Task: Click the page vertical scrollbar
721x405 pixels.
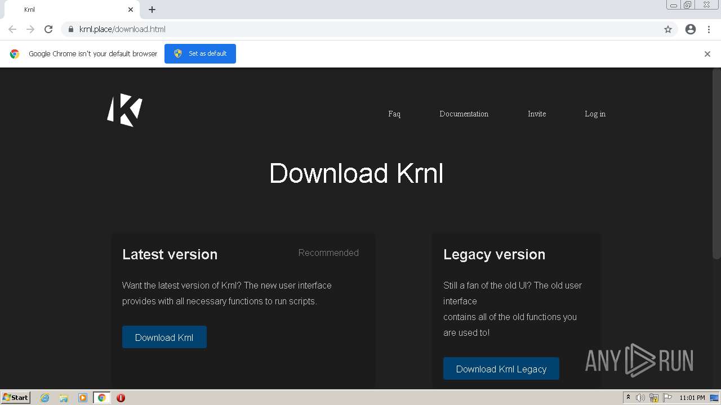Action: click(716, 163)
